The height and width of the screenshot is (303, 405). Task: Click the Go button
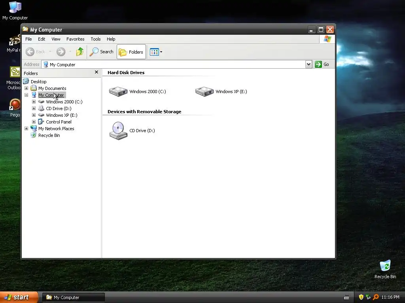click(322, 64)
